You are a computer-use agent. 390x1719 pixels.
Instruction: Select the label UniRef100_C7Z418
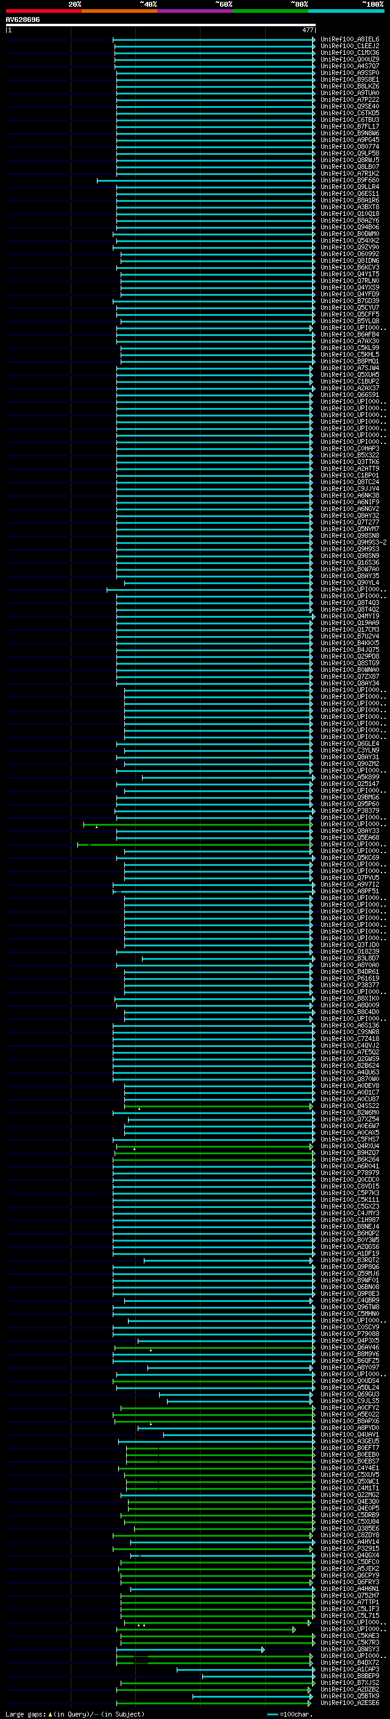tap(349, 1039)
